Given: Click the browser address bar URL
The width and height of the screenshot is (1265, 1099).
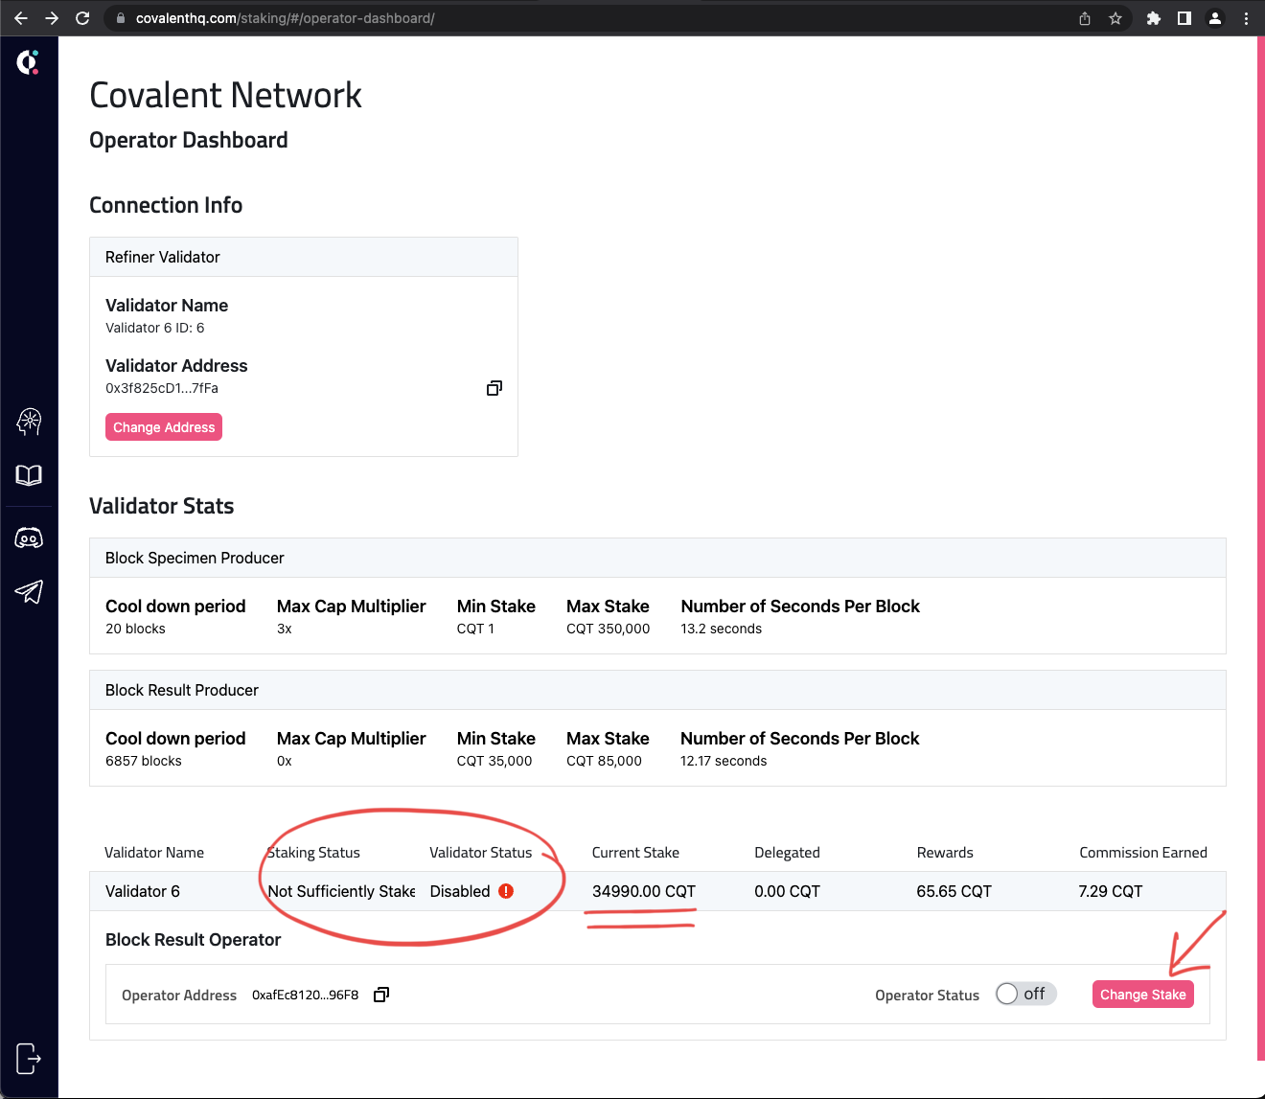Looking at the screenshot, I should (286, 18).
